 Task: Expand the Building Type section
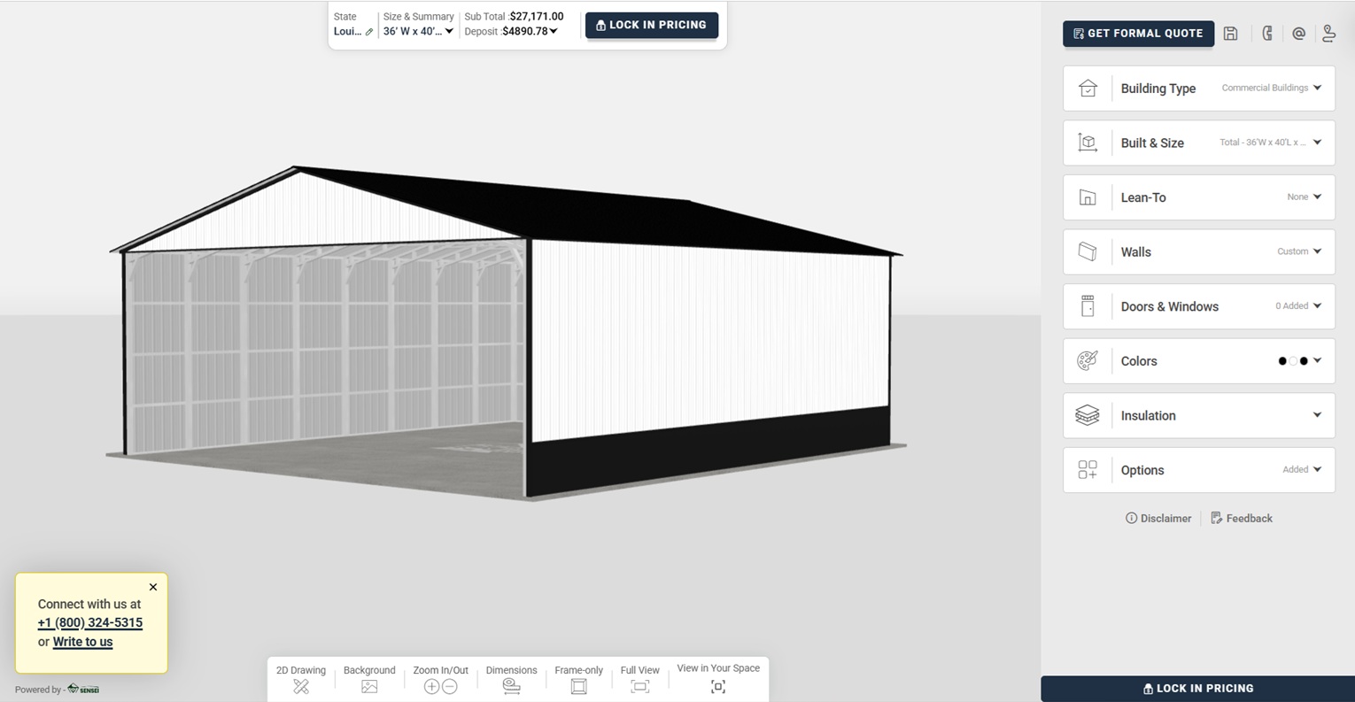click(1199, 89)
